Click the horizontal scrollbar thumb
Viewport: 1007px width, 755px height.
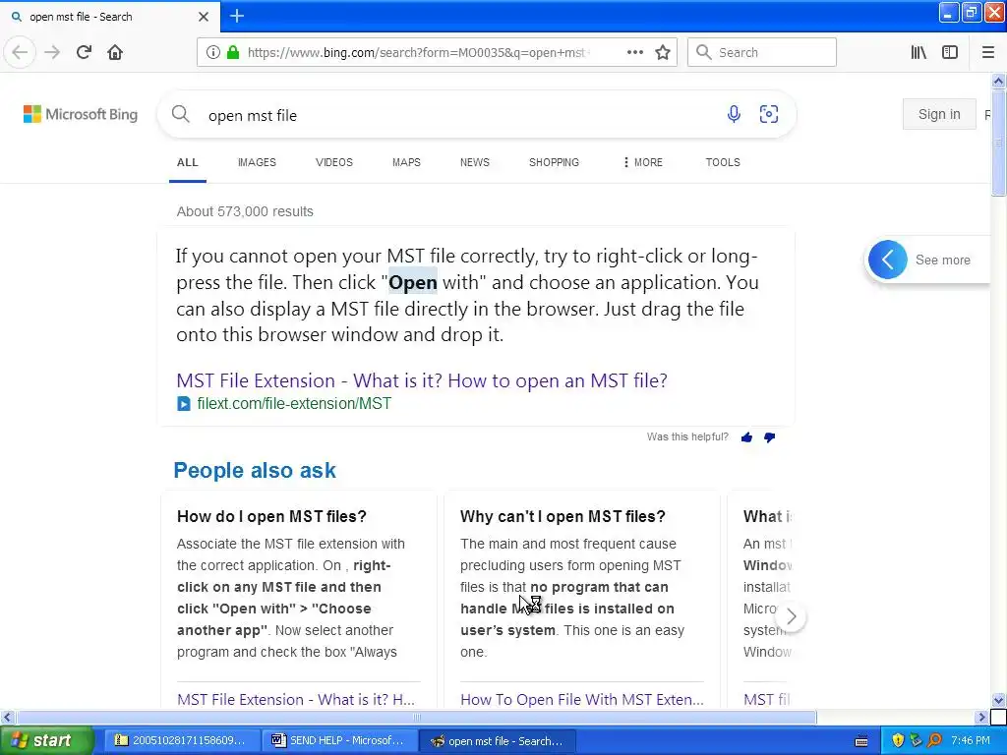coord(416,717)
